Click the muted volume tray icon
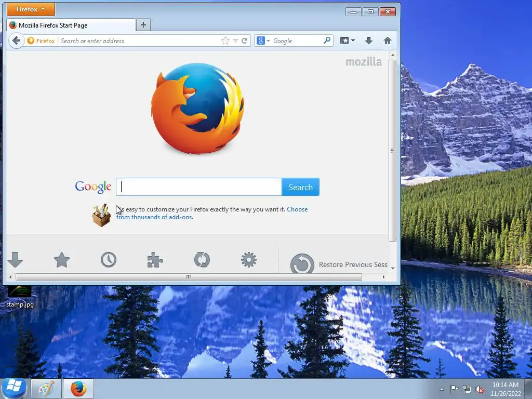 click(480, 390)
